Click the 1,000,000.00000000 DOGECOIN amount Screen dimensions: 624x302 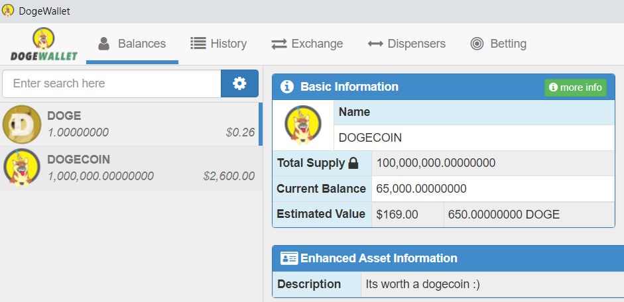pos(101,176)
